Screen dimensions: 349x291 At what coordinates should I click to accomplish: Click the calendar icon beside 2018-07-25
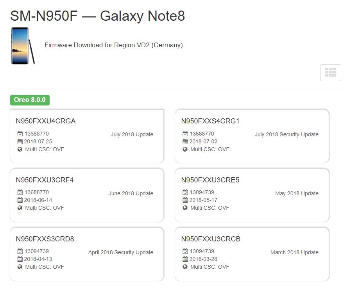20,141
